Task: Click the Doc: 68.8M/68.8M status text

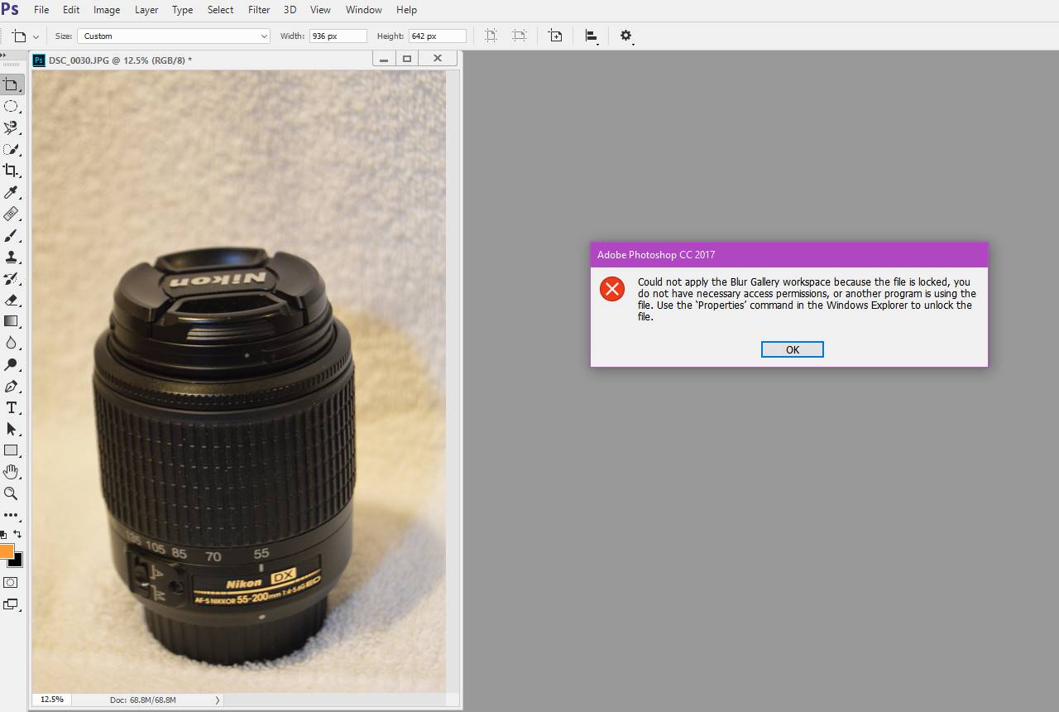Action: pyautogui.click(x=143, y=700)
